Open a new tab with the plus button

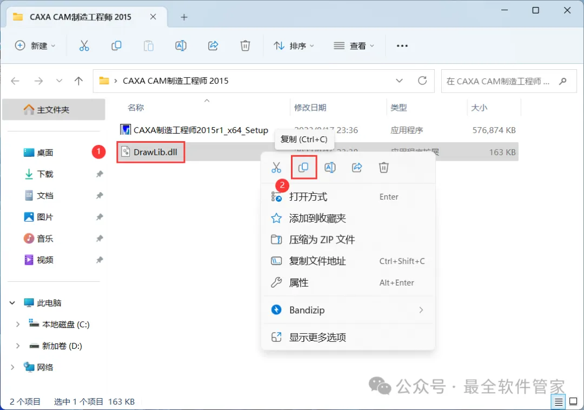[x=184, y=17]
